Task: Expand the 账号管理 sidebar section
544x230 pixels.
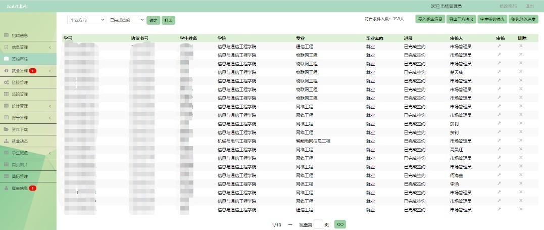Action: 28,118
